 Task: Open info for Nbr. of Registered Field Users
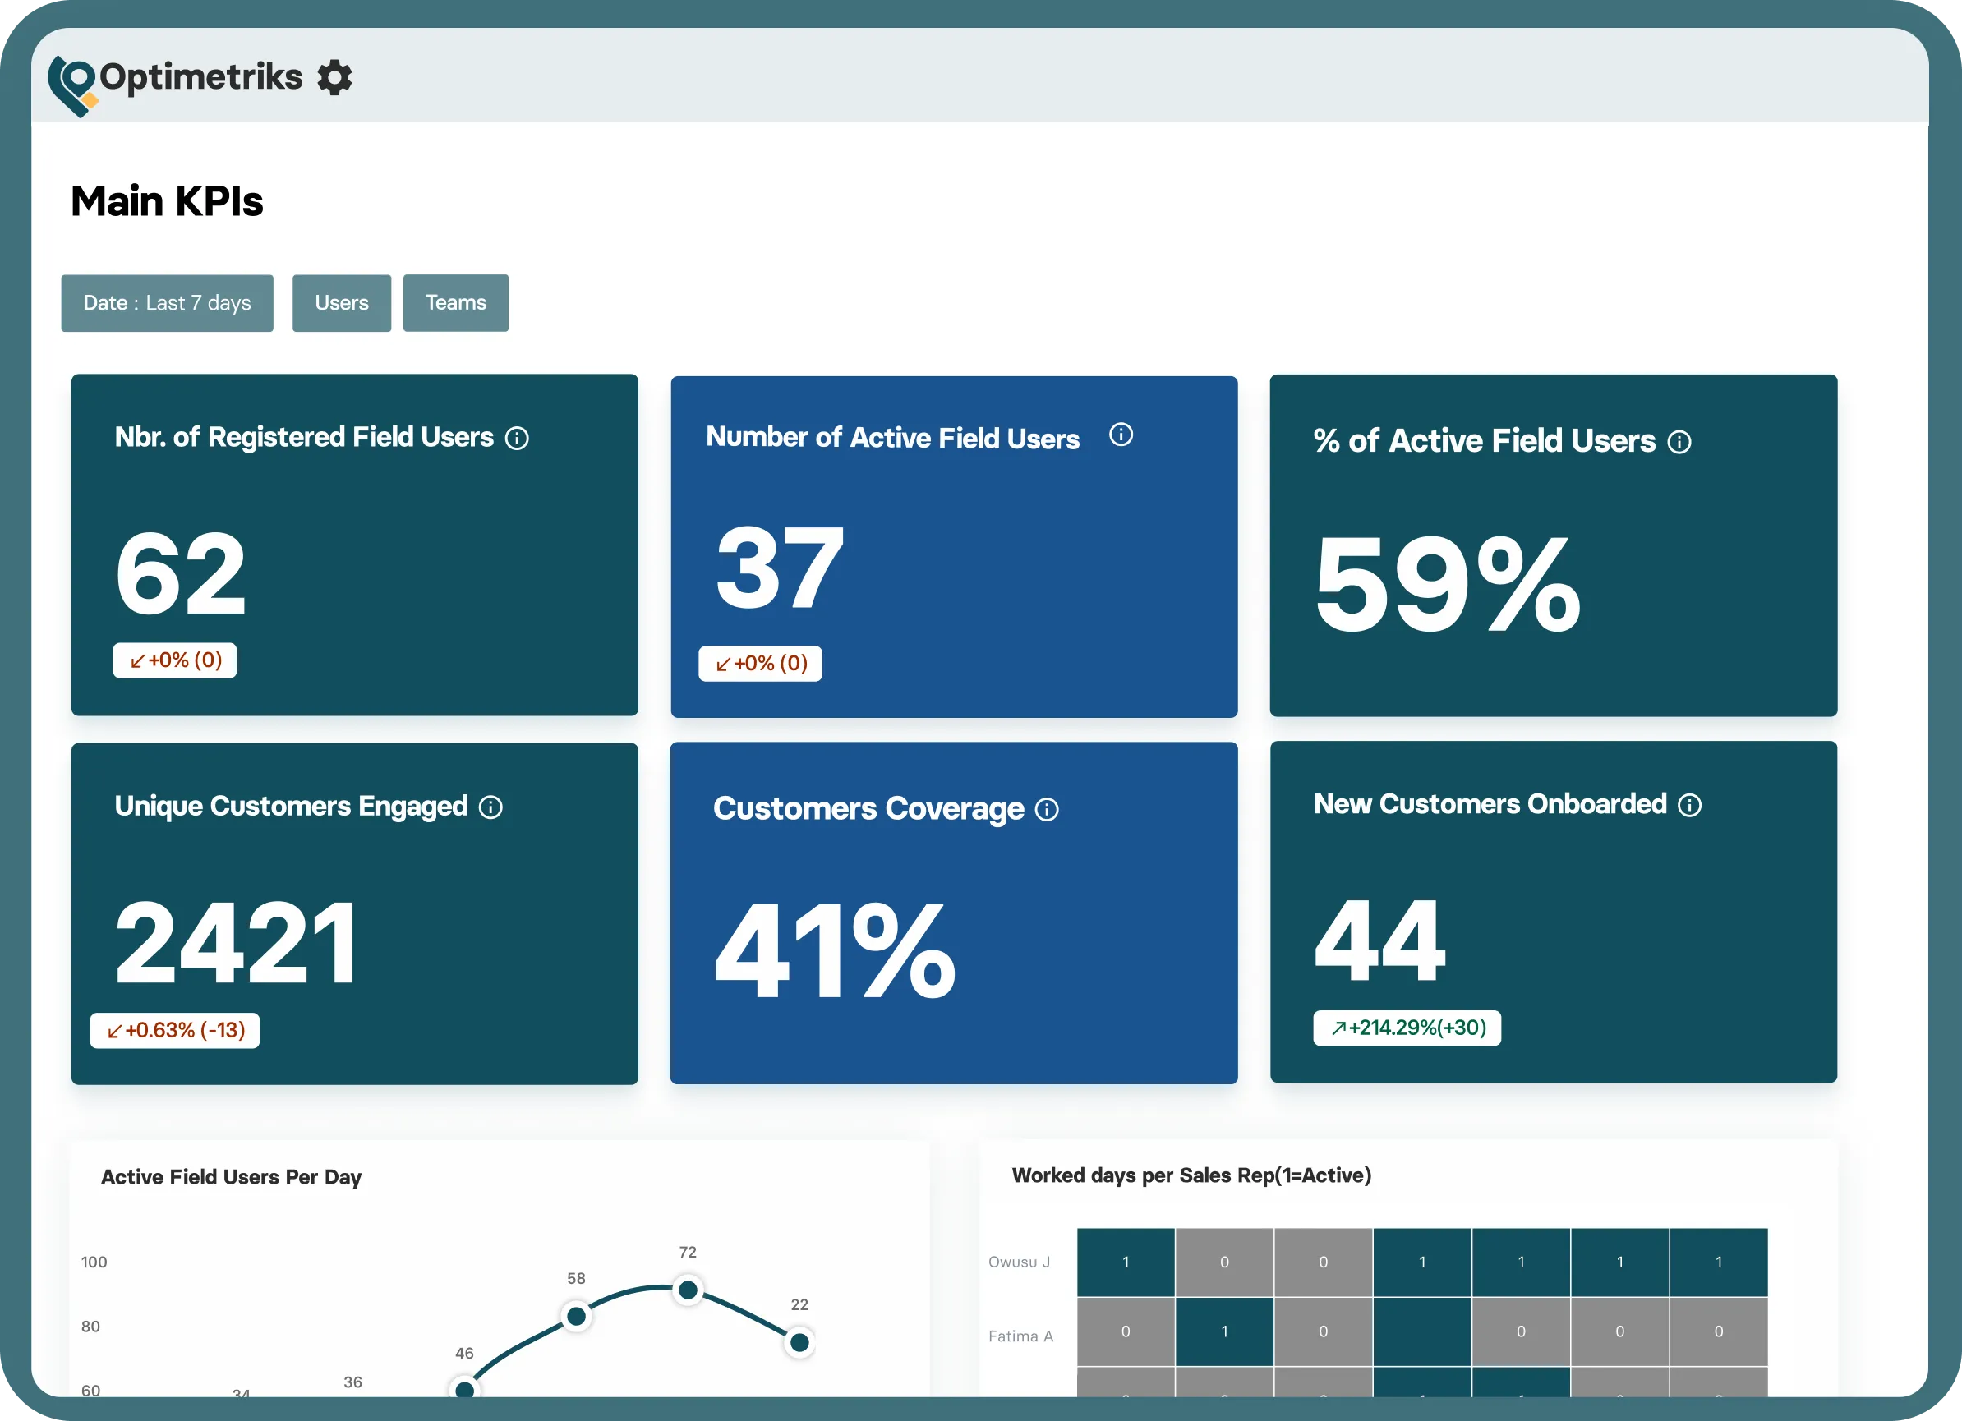click(518, 439)
